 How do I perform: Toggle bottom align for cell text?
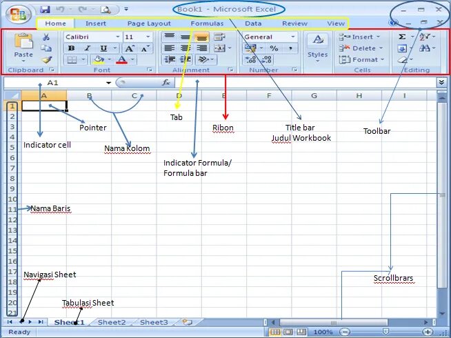tap(201, 37)
